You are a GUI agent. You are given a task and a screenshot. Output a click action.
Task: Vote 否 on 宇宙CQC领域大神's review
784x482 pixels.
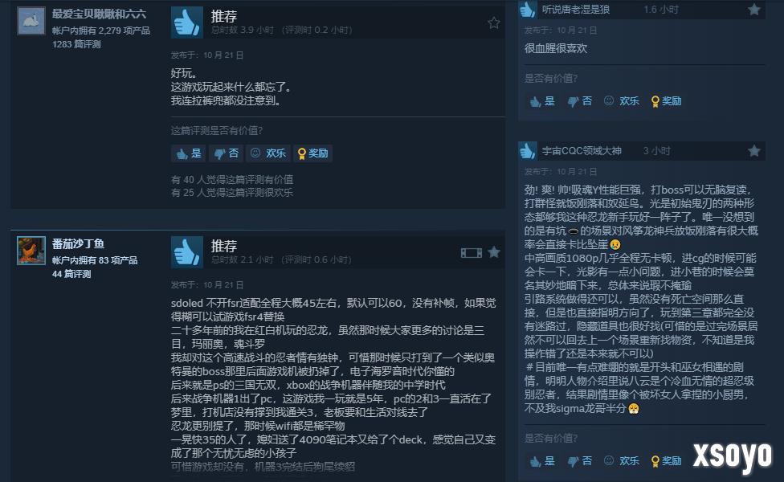[580, 461]
